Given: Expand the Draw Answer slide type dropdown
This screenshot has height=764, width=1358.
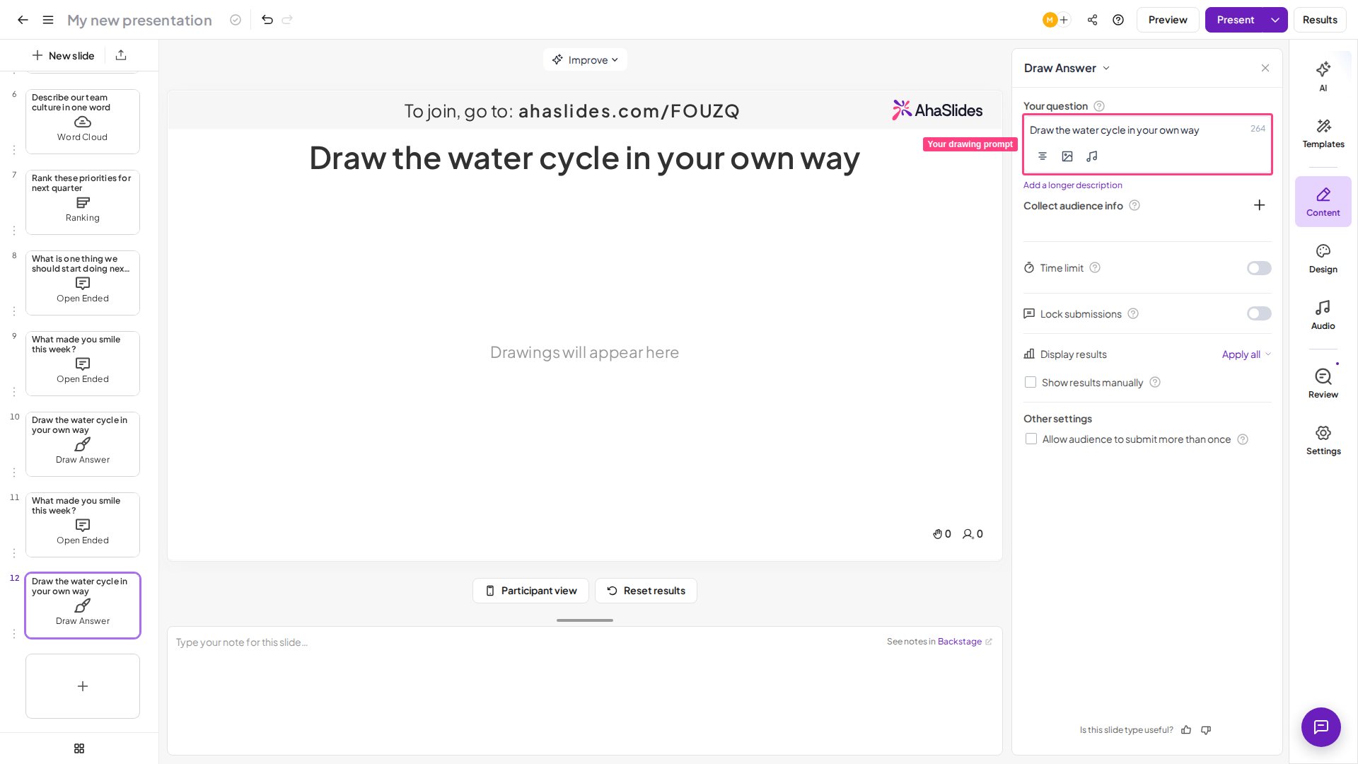Looking at the screenshot, I should click(x=1067, y=68).
